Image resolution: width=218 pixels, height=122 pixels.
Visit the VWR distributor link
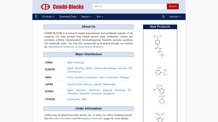(84, 99)
